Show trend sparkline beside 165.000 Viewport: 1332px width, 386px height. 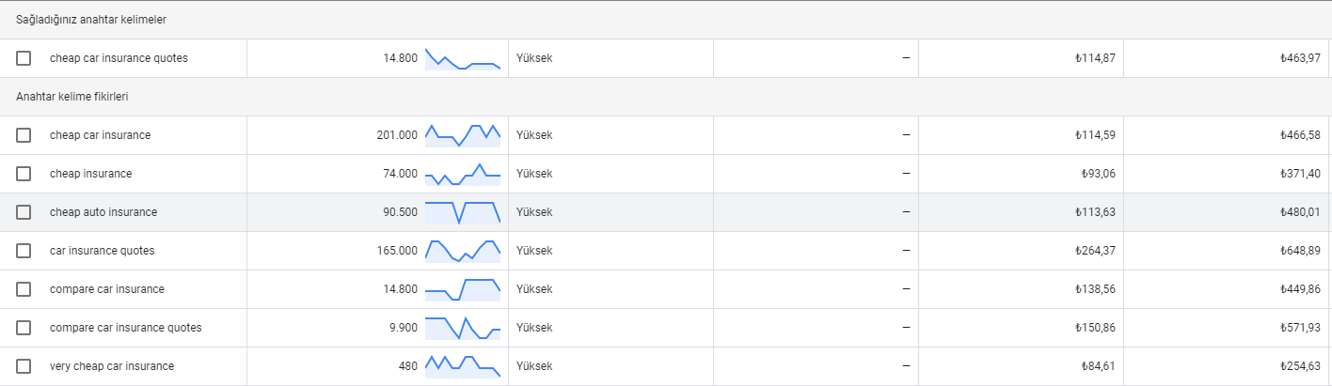tap(463, 251)
